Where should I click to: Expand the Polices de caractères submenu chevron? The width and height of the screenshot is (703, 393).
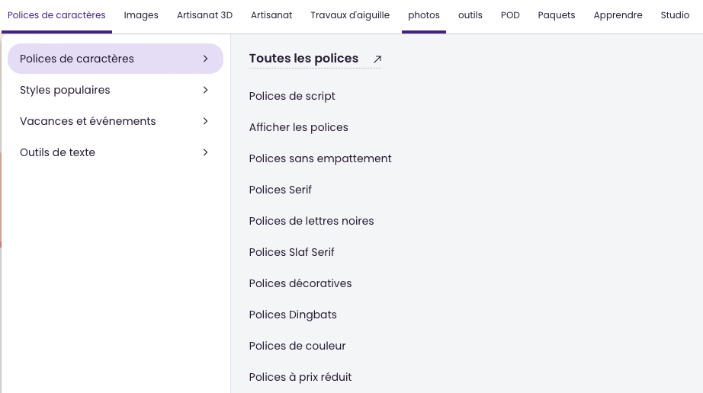click(x=205, y=59)
